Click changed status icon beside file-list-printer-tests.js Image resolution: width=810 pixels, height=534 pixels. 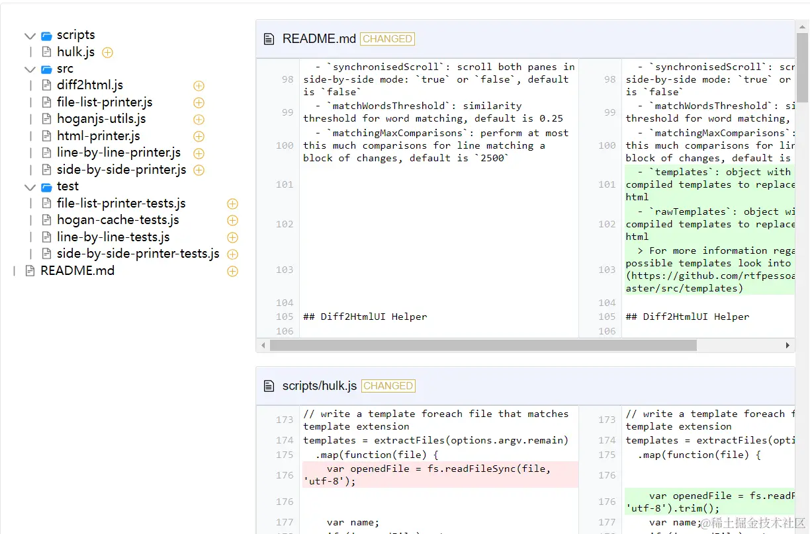coord(232,204)
